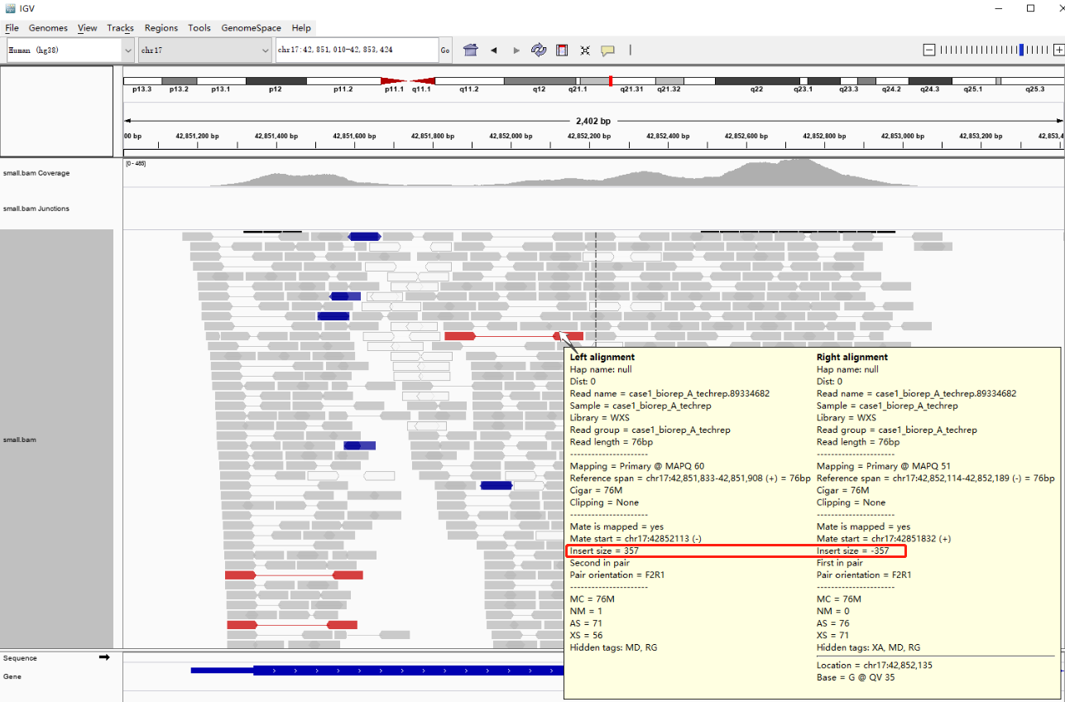Click the resize tracks to fit window icon
The height and width of the screenshot is (702, 1065).
click(x=585, y=50)
